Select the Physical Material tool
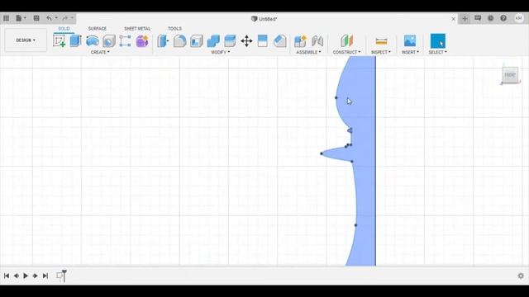The image size is (529, 297). [279, 41]
